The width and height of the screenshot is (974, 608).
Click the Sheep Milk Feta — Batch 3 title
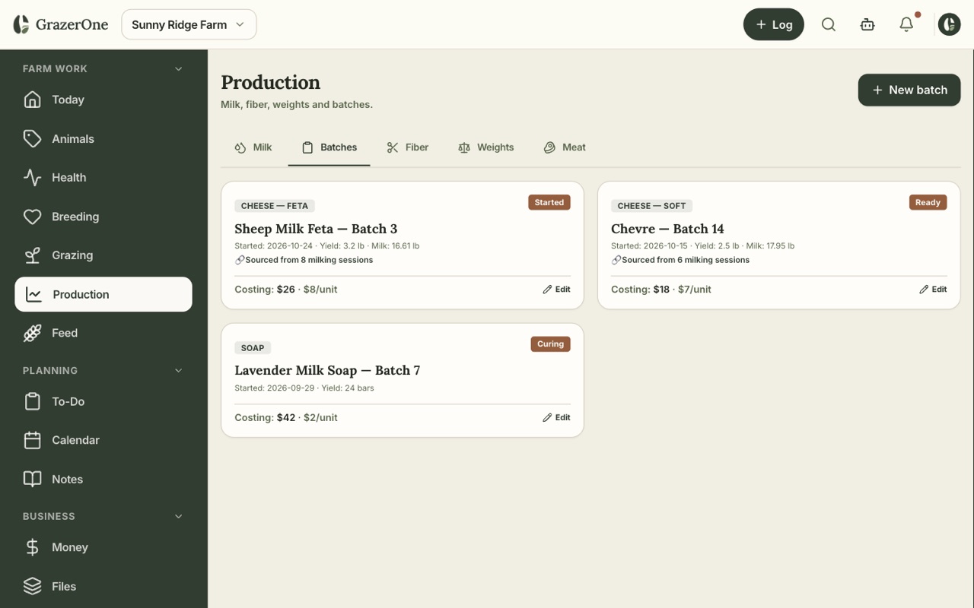(x=316, y=229)
